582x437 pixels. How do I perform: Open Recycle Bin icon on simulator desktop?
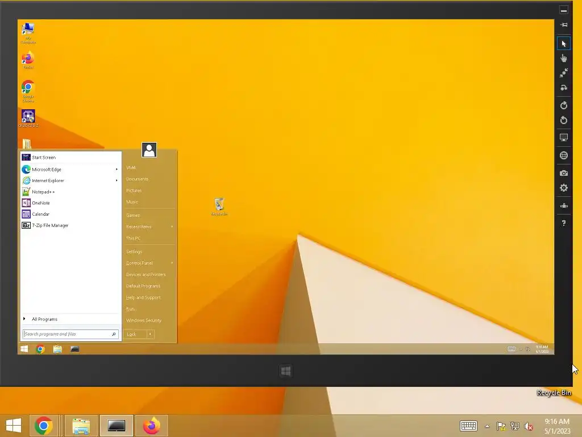pos(219,207)
